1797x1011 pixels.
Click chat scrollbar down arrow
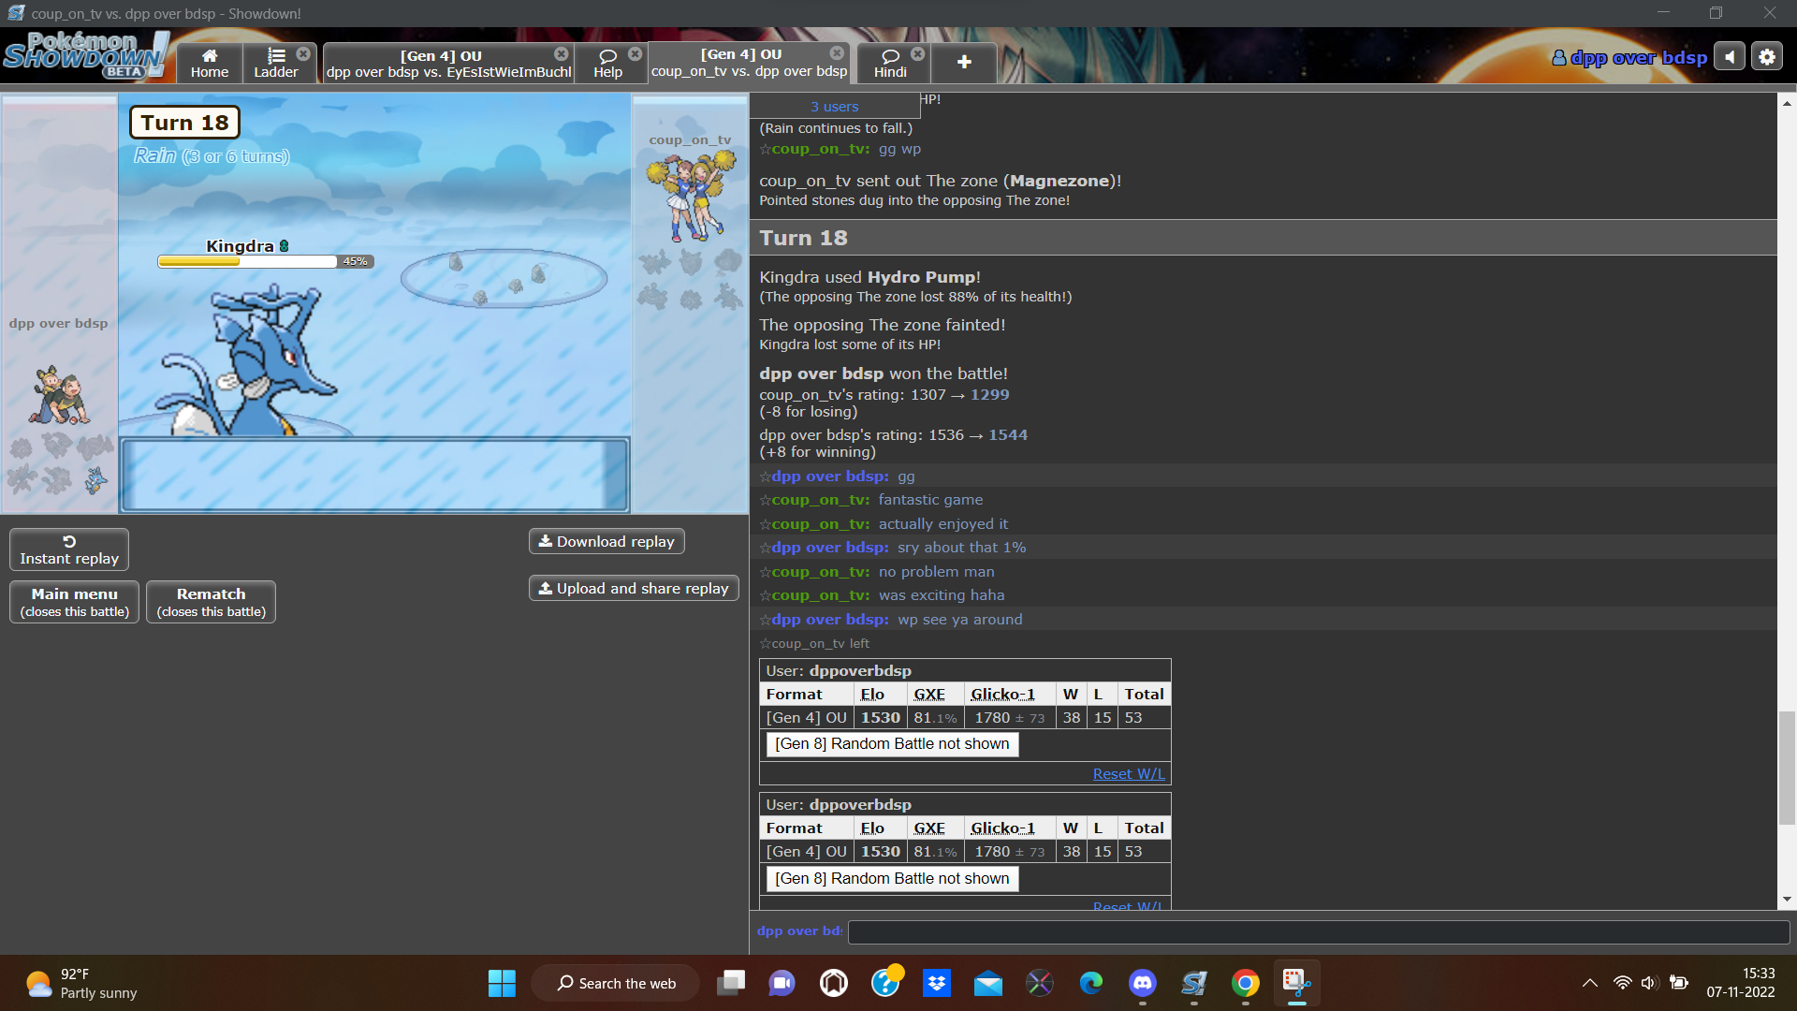point(1787,900)
